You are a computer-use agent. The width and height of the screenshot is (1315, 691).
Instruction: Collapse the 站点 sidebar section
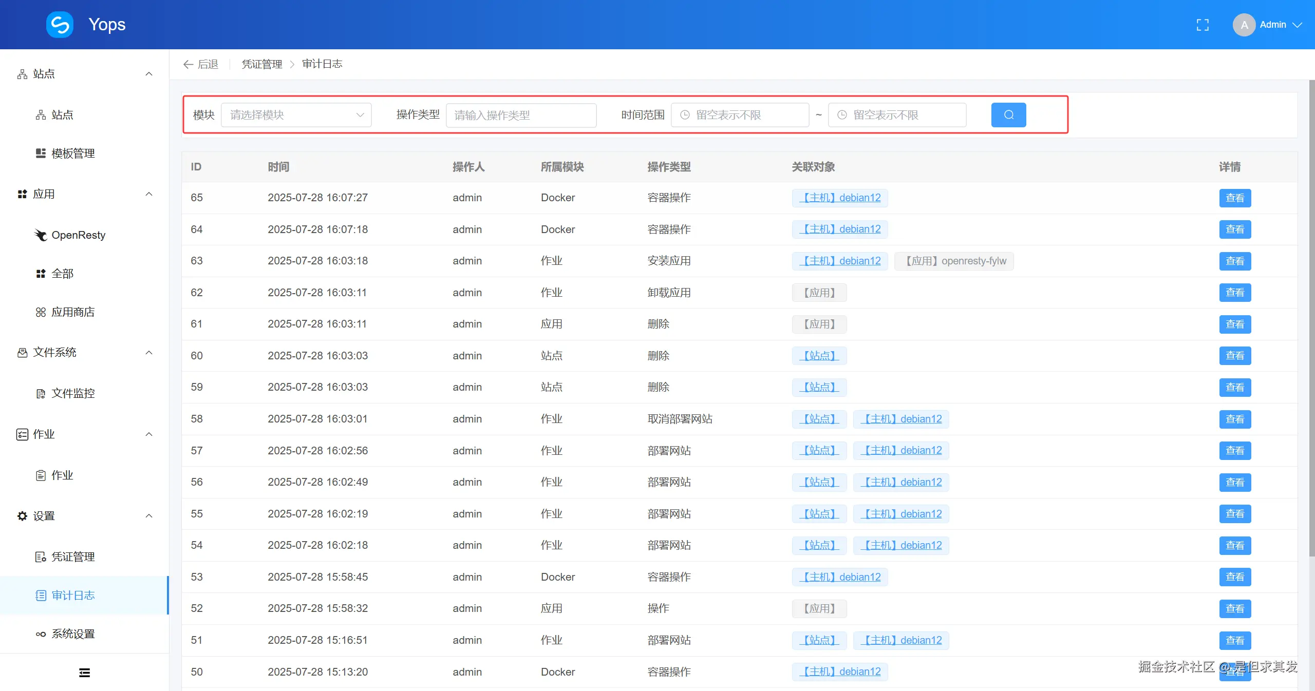[x=148, y=74]
